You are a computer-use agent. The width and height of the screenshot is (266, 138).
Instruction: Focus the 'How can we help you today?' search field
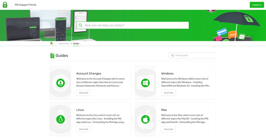point(133,25)
